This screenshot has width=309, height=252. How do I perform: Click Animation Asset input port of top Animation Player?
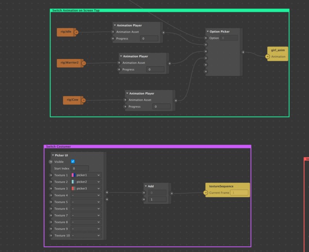[x=113, y=32]
